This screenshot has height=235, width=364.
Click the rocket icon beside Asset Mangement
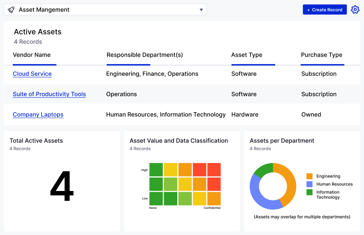(x=11, y=10)
